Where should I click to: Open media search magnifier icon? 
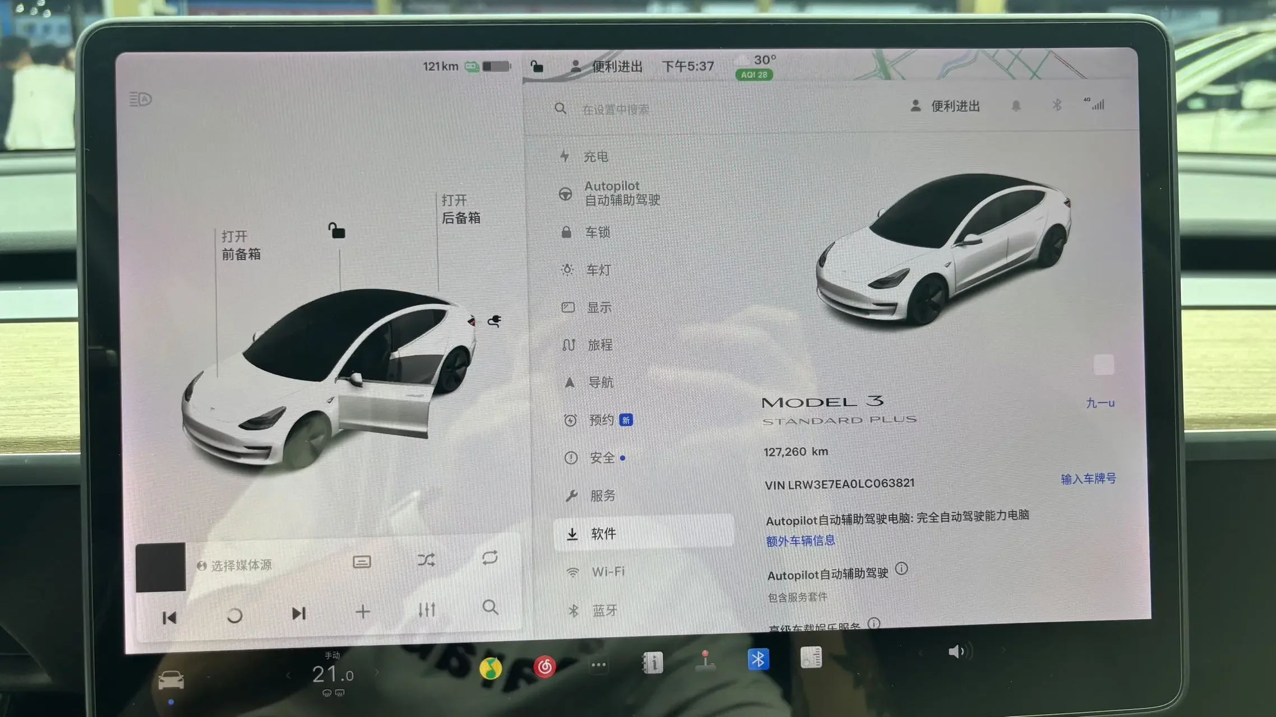490,607
